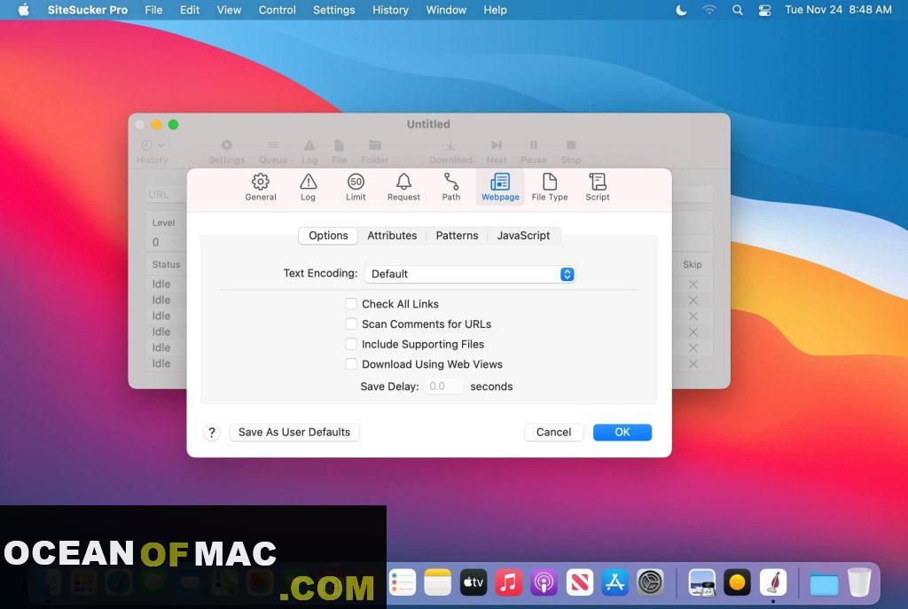908x609 pixels.
Task: Click the Wi-Fi status icon
Action: coord(709,10)
